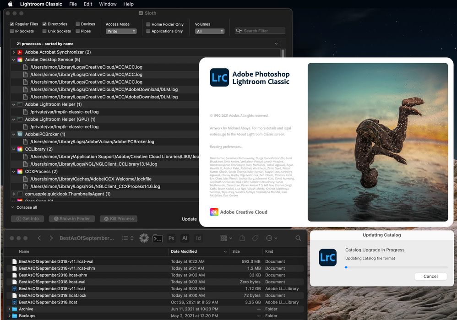Open the Window menu
This screenshot has width=457, height=320.
pyautogui.click(x=108, y=4)
